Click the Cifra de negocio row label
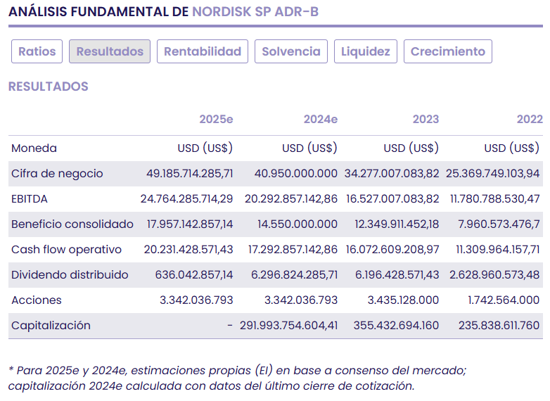 pyautogui.click(x=57, y=173)
